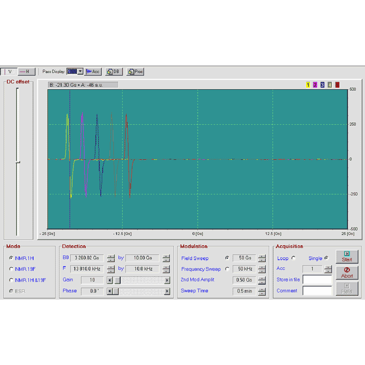Select the yellow pass 1 marker

(x=308, y=85)
